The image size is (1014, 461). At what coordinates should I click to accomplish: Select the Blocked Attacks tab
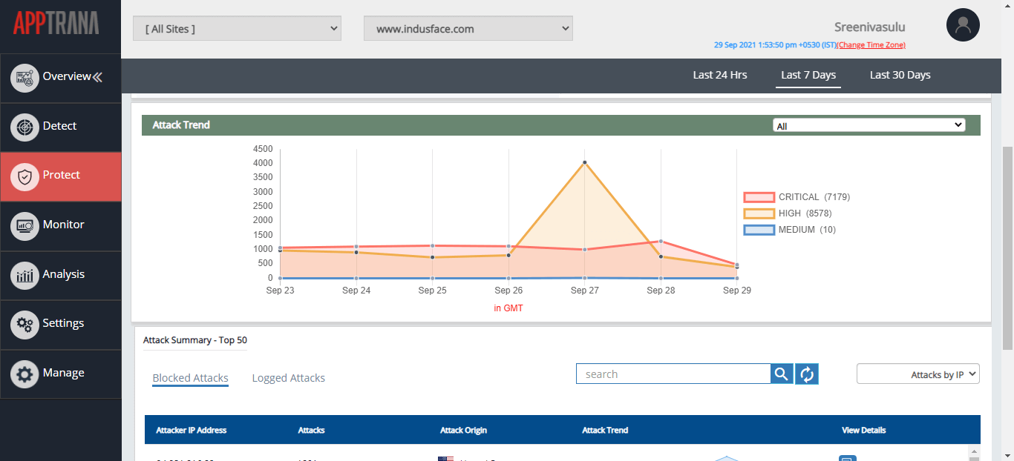click(x=191, y=378)
